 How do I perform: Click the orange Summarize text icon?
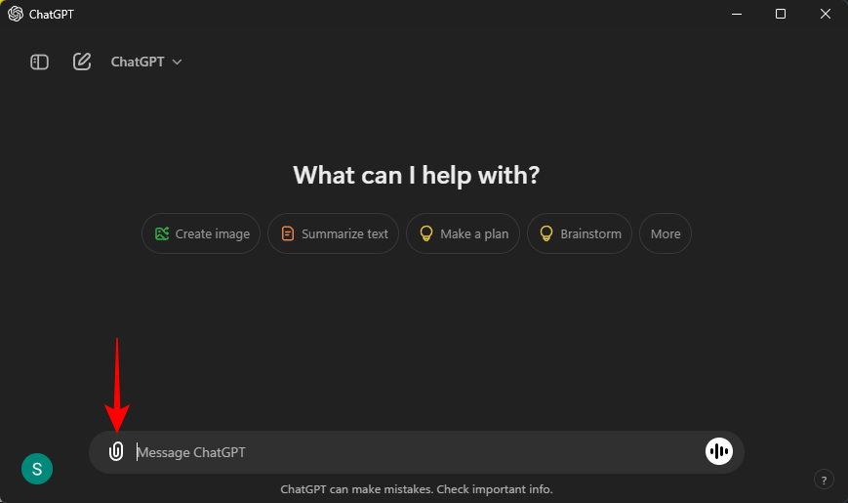tap(288, 233)
